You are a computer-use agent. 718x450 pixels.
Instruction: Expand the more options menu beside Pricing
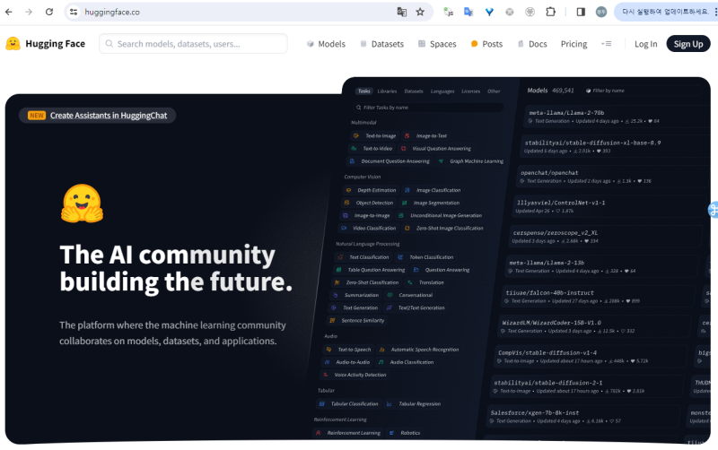[x=606, y=44]
